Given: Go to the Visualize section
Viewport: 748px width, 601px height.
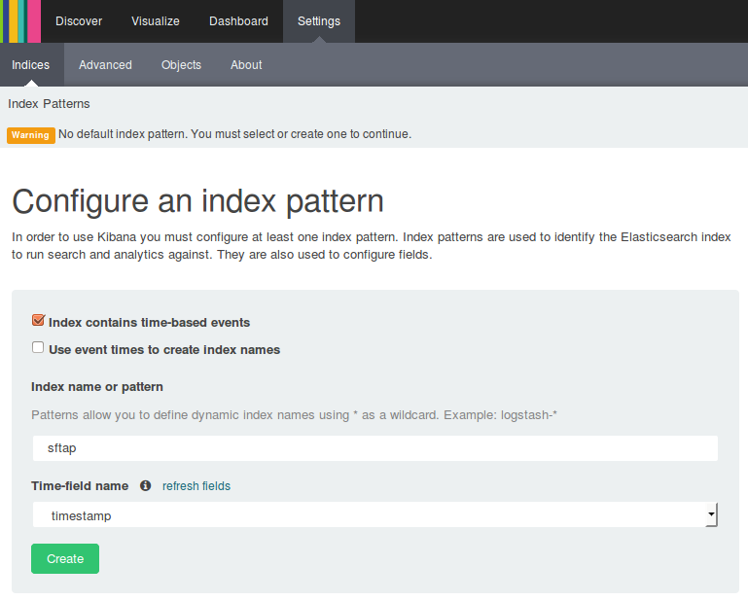Looking at the screenshot, I should [x=156, y=21].
